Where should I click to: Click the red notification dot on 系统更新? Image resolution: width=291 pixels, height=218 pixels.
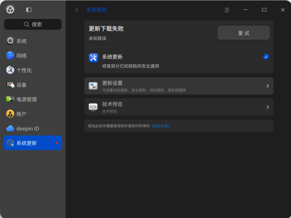coord(57,143)
